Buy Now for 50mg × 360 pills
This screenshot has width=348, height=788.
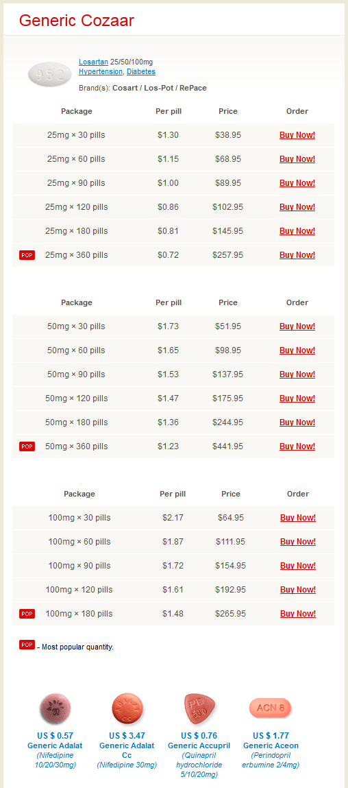tap(297, 446)
